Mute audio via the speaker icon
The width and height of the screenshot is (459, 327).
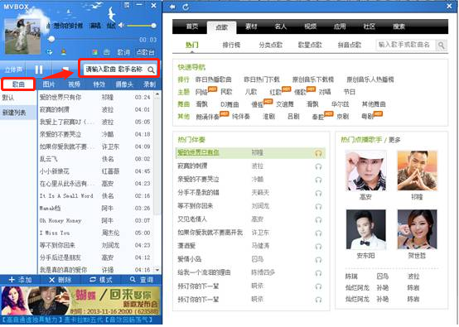(x=121, y=26)
